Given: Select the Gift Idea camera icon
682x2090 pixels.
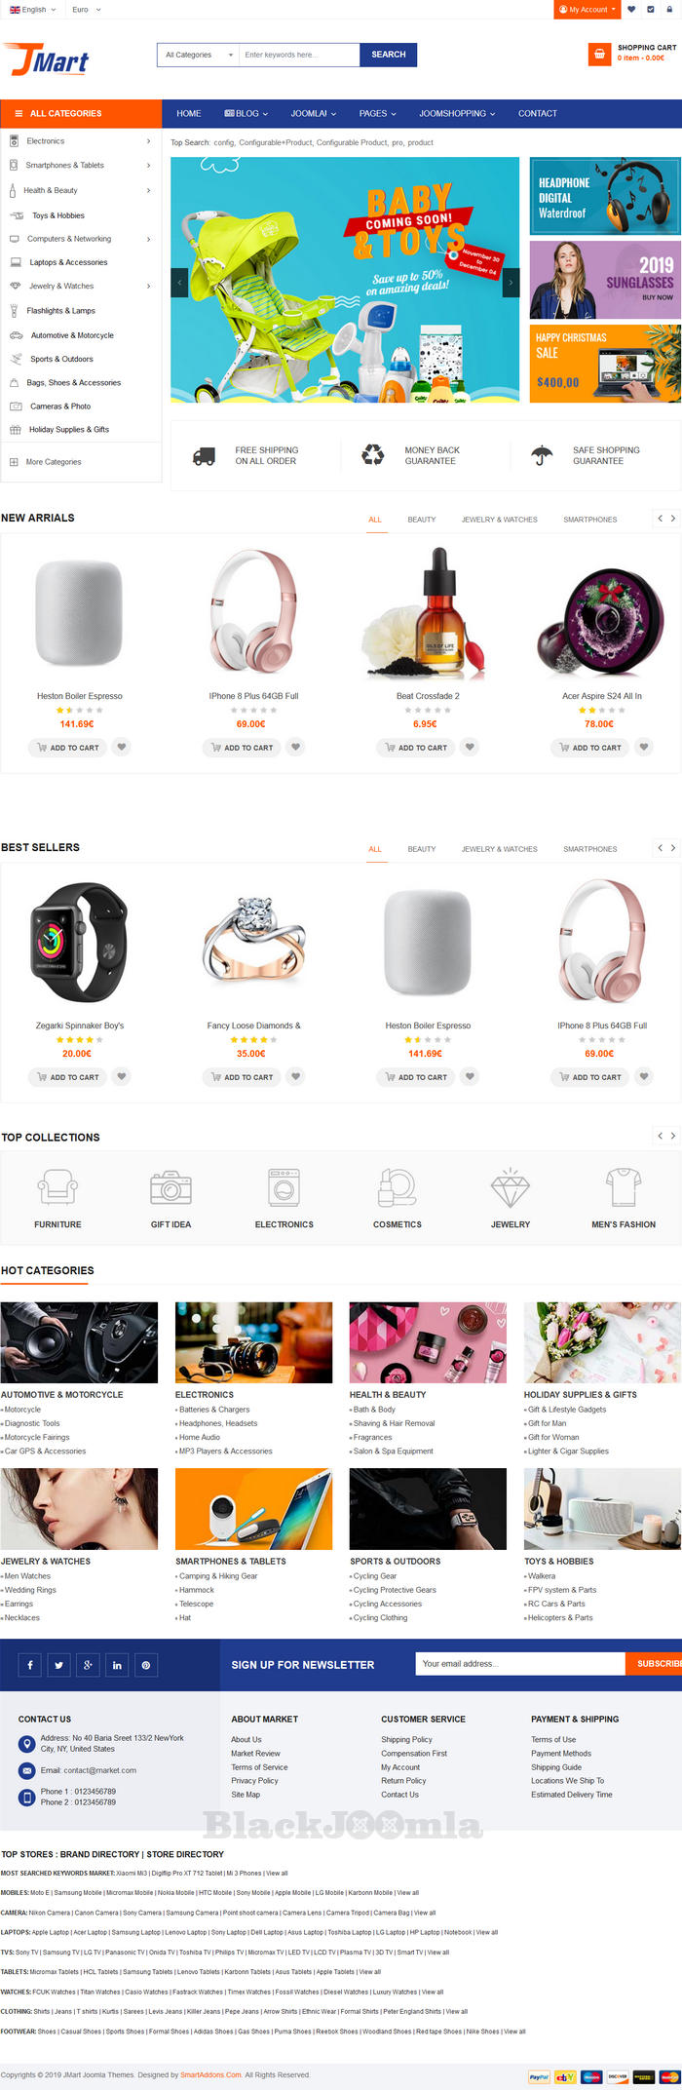Looking at the screenshot, I should [170, 1188].
